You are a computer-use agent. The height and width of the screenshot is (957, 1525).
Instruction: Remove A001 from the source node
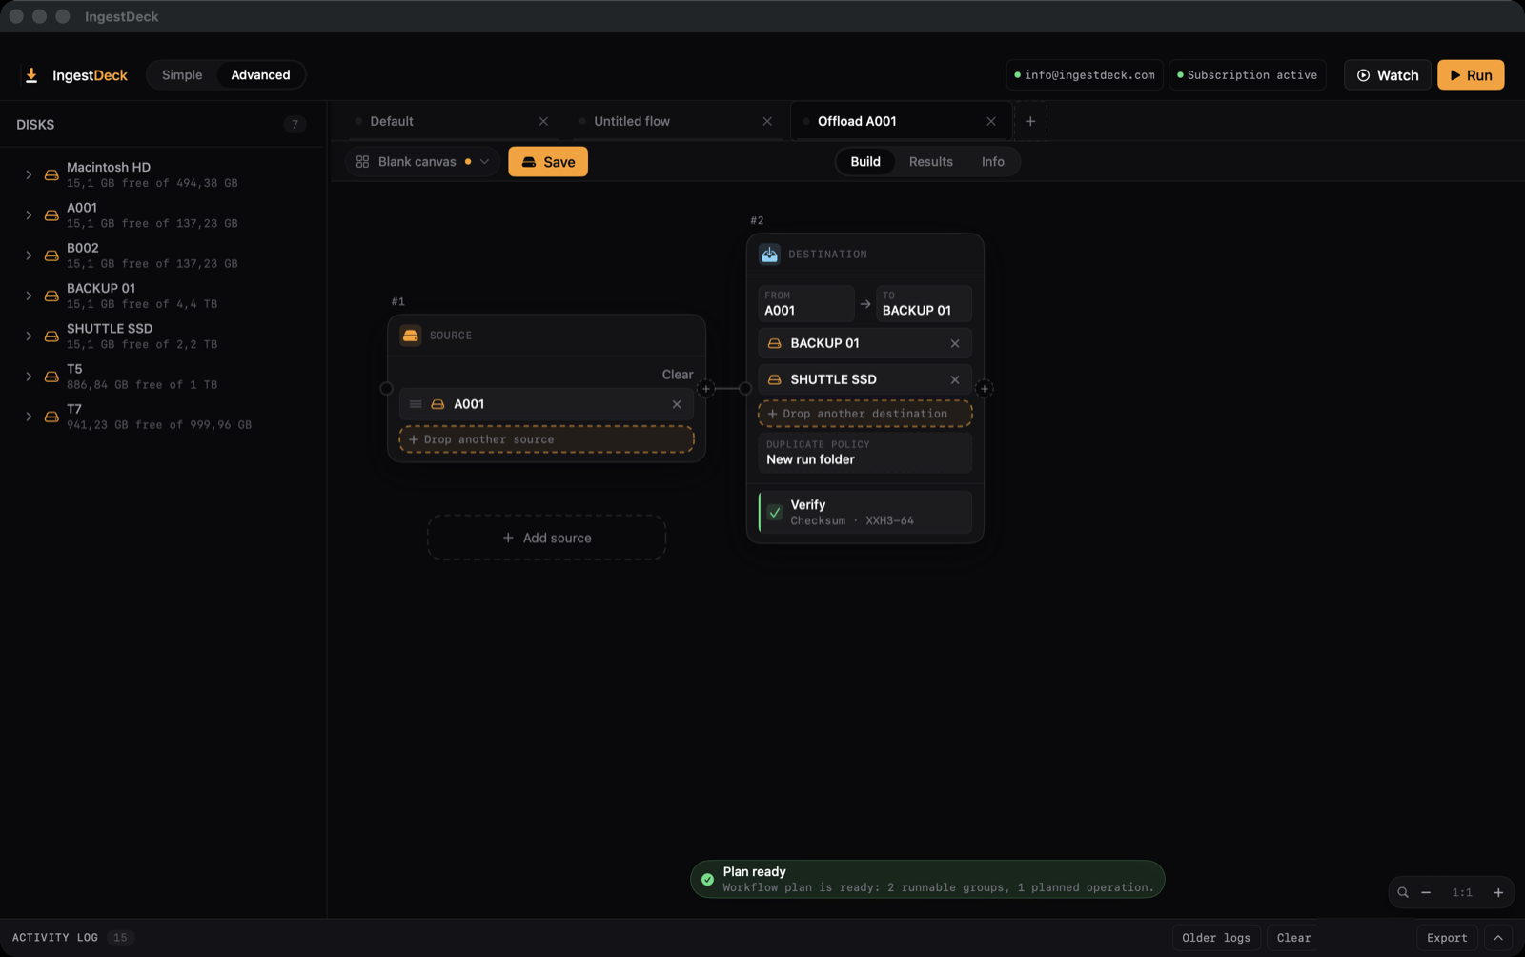coord(677,404)
